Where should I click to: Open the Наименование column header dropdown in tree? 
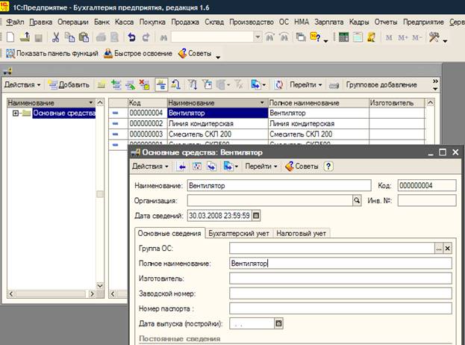[x=90, y=102]
